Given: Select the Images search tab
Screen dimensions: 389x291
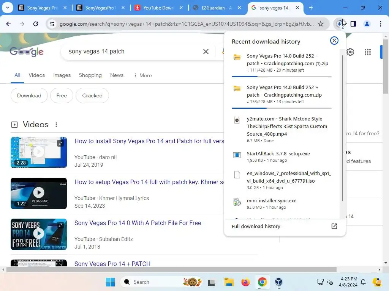Looking at the screenshot, I should (x=62, y=75).
